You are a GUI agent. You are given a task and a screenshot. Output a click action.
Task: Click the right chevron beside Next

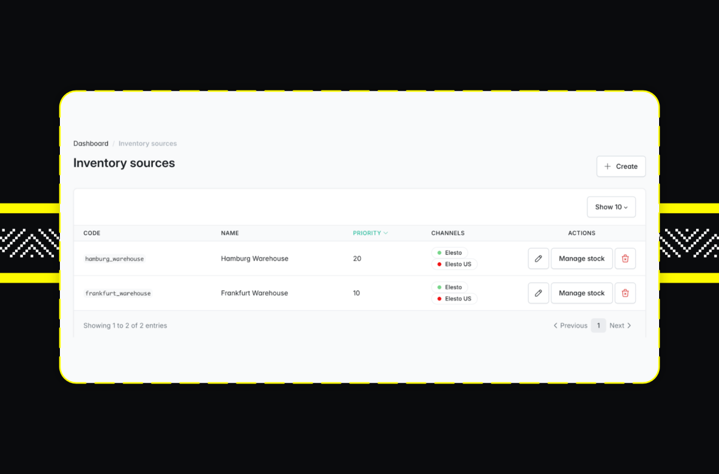(630, 325)
